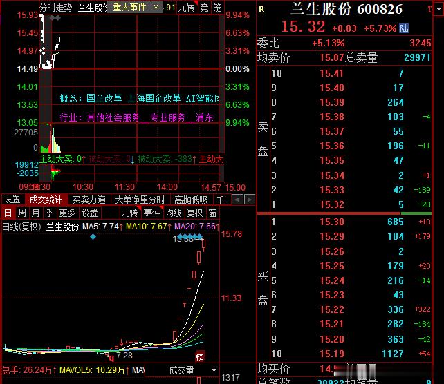Click sell level 8 volume 264
444x384 pixels.
pos(396,102)
